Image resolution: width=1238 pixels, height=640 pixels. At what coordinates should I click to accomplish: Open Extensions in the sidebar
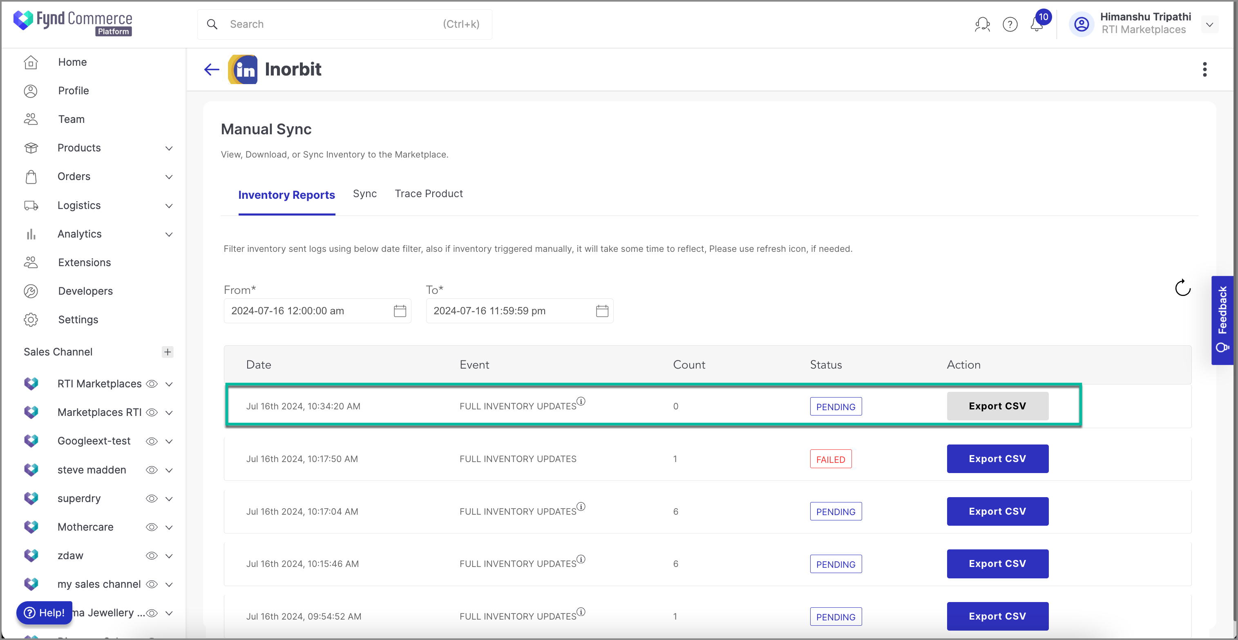point(84,262)
